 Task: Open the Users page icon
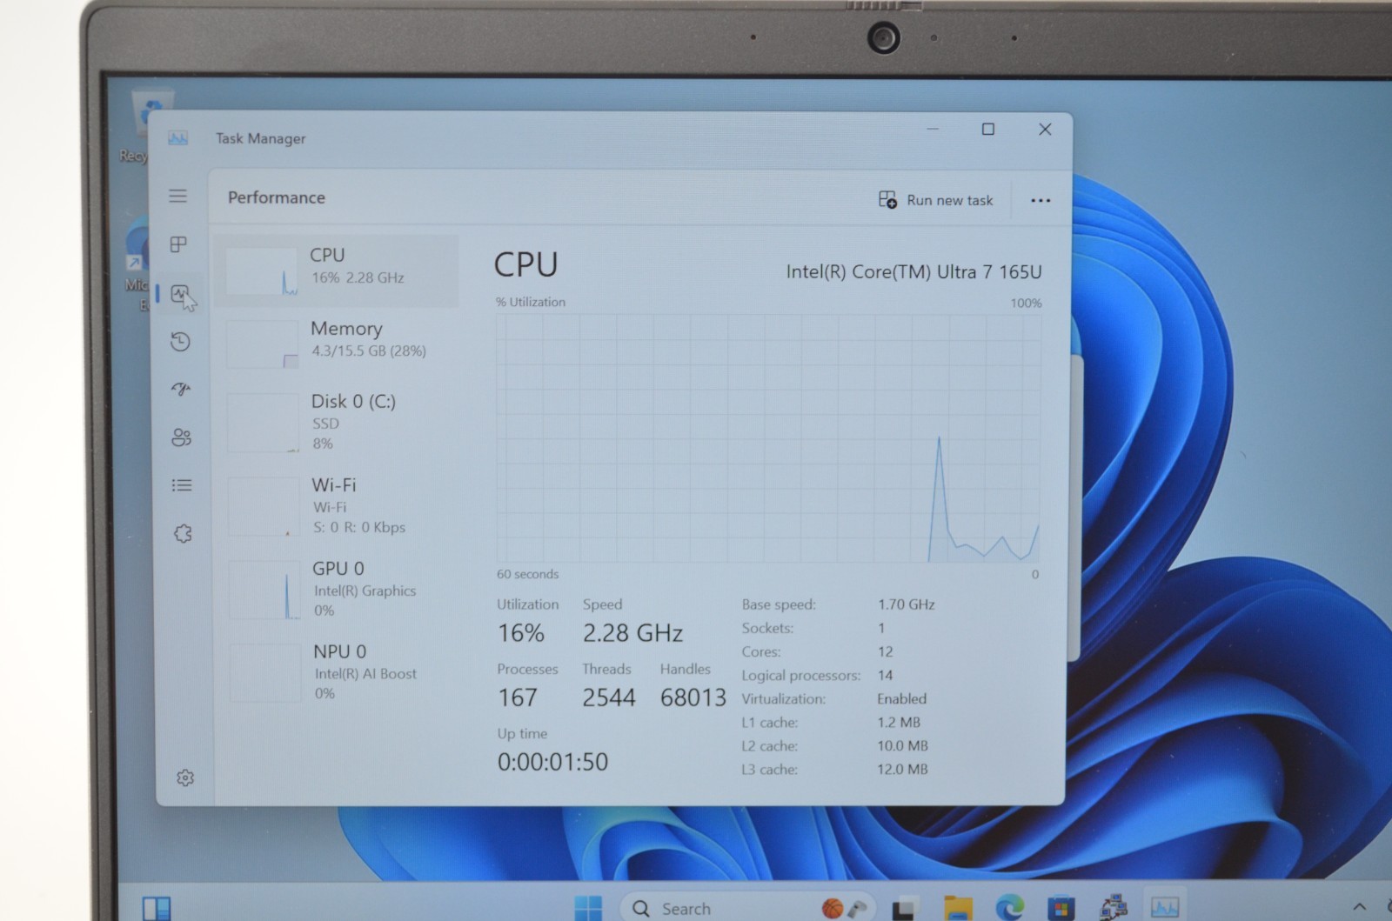[182, 437]
